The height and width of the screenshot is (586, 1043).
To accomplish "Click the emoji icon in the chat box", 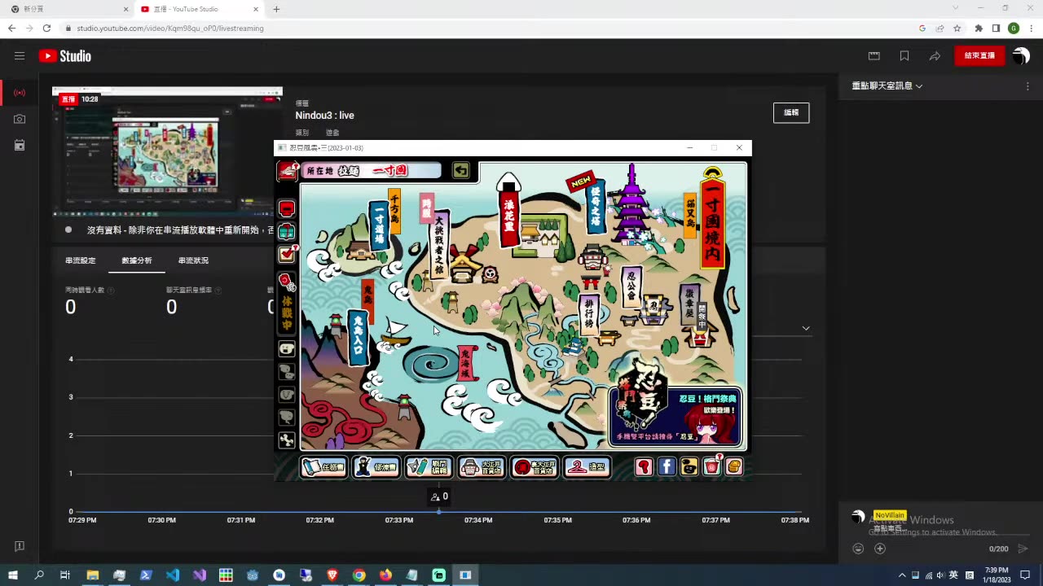I will pyautogui.click(x=858, y=549).
